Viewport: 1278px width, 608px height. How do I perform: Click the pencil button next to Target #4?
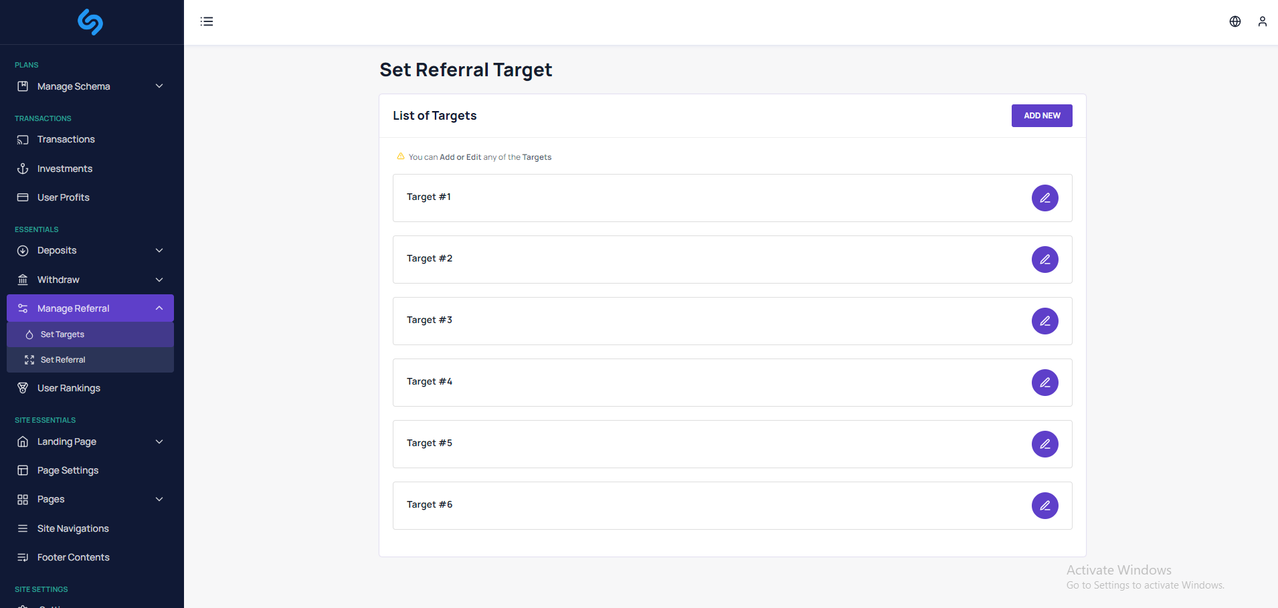(1044, 383)
